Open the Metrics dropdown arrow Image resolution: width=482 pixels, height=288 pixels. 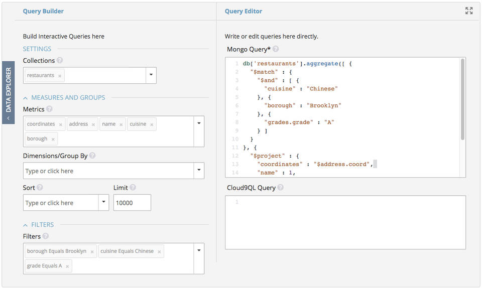click(199, 122)
